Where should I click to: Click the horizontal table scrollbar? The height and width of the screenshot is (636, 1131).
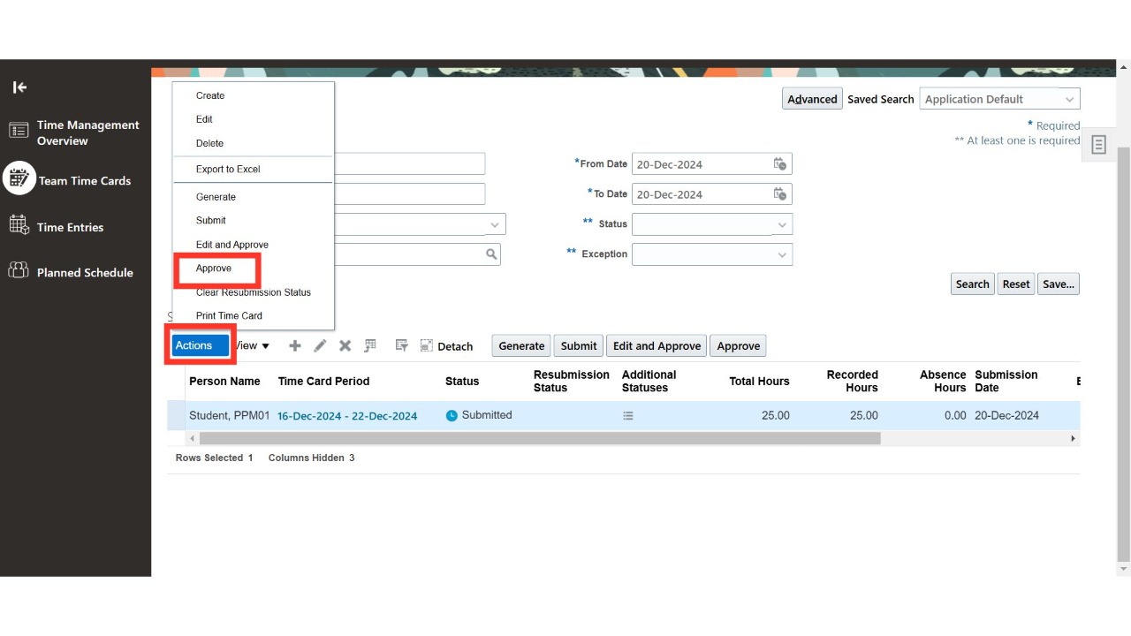(540, 438)
